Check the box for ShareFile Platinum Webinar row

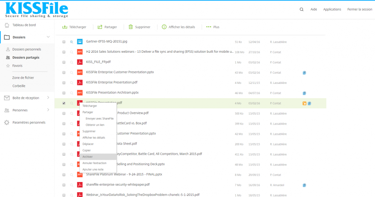(64, 175)
